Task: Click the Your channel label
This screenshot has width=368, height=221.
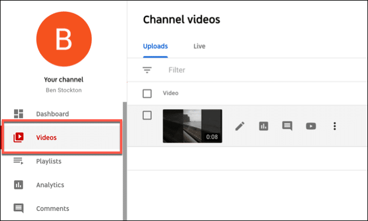Action: [x=63, y=80]
